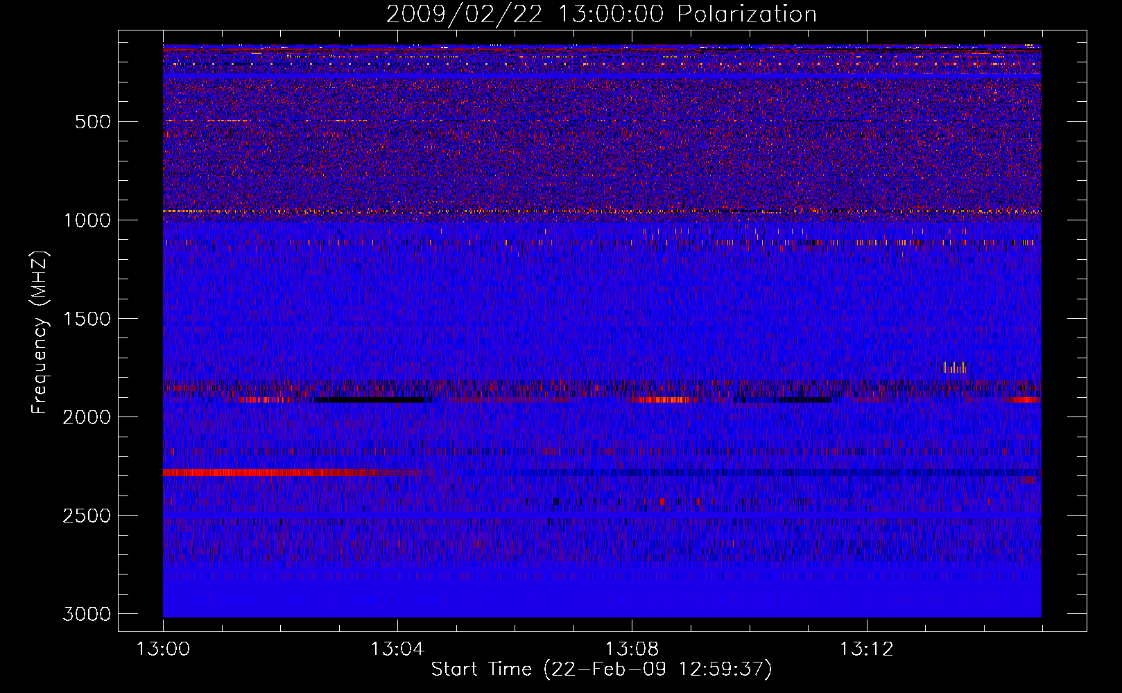Select the '500' frequency axis label
The image size is (1122, 693).
pyautogui.click(x=93, y=122)
